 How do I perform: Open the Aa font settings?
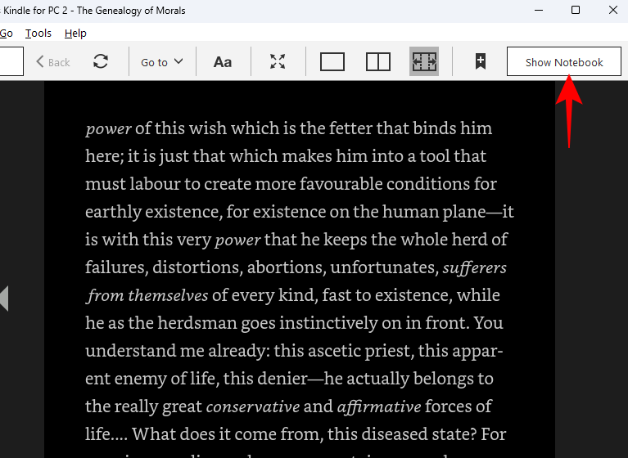coord(222,62)
